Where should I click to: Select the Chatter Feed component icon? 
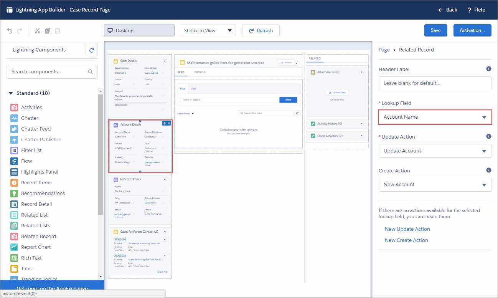pos(14,129)
